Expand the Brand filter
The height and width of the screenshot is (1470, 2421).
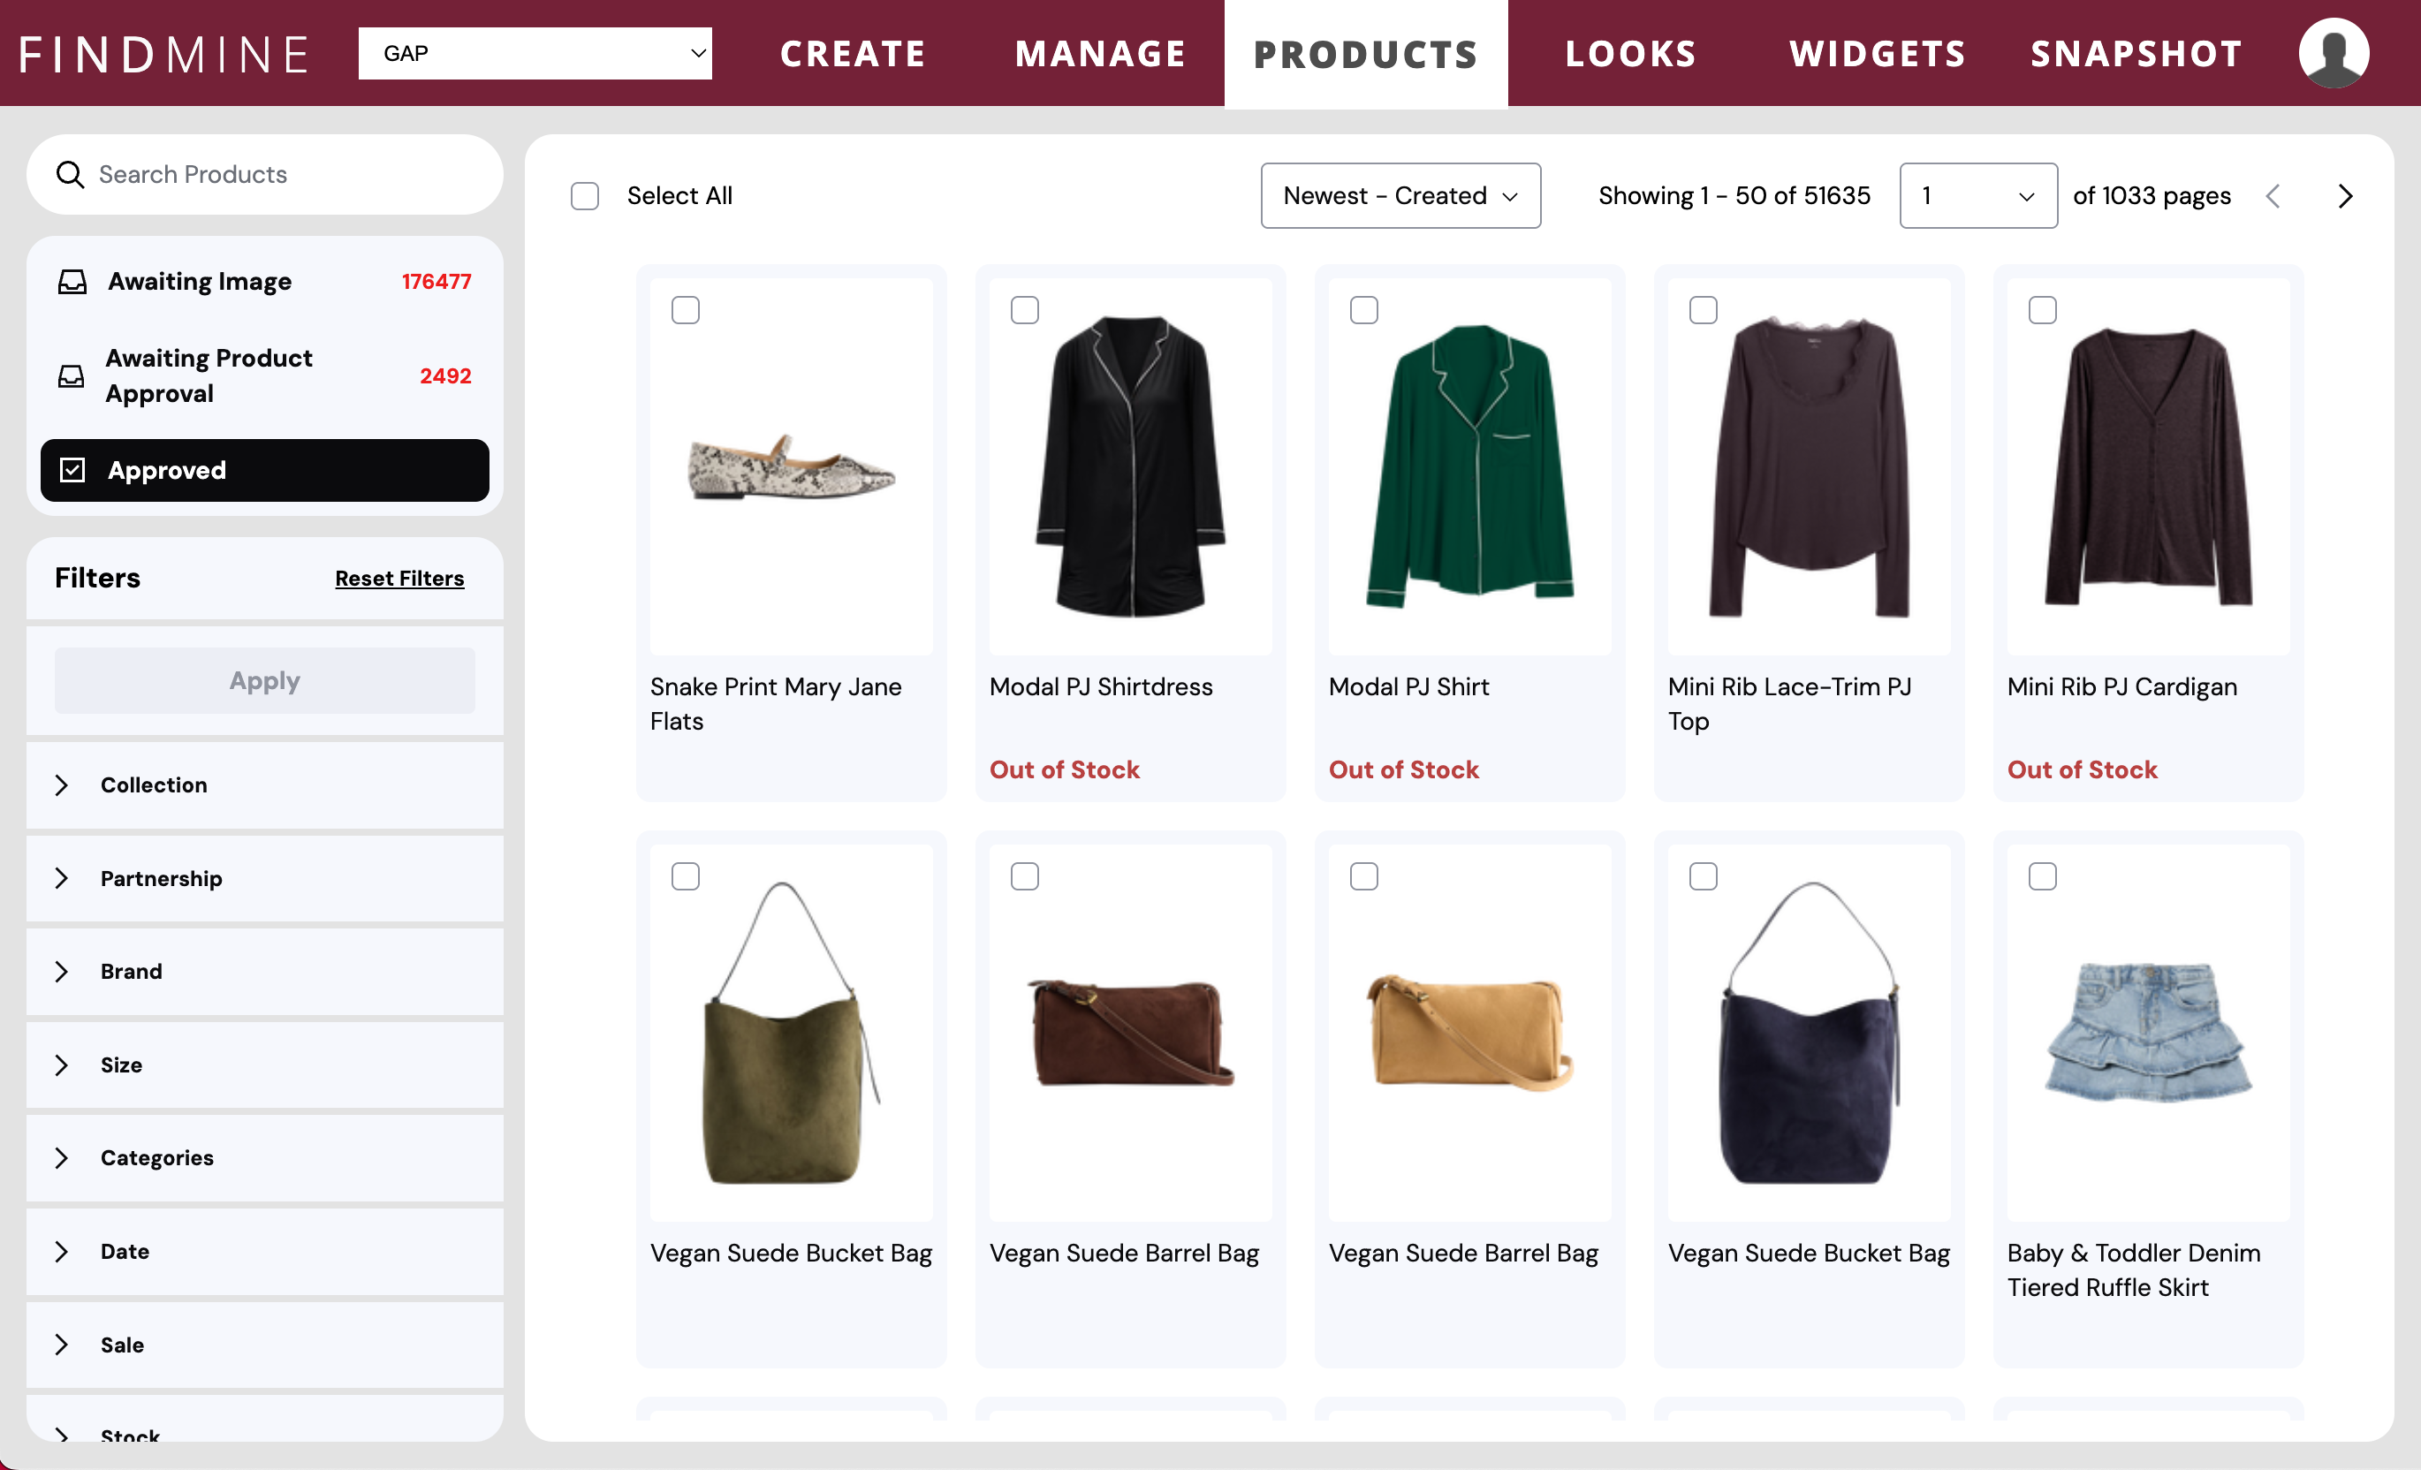[x=265, y=972]
